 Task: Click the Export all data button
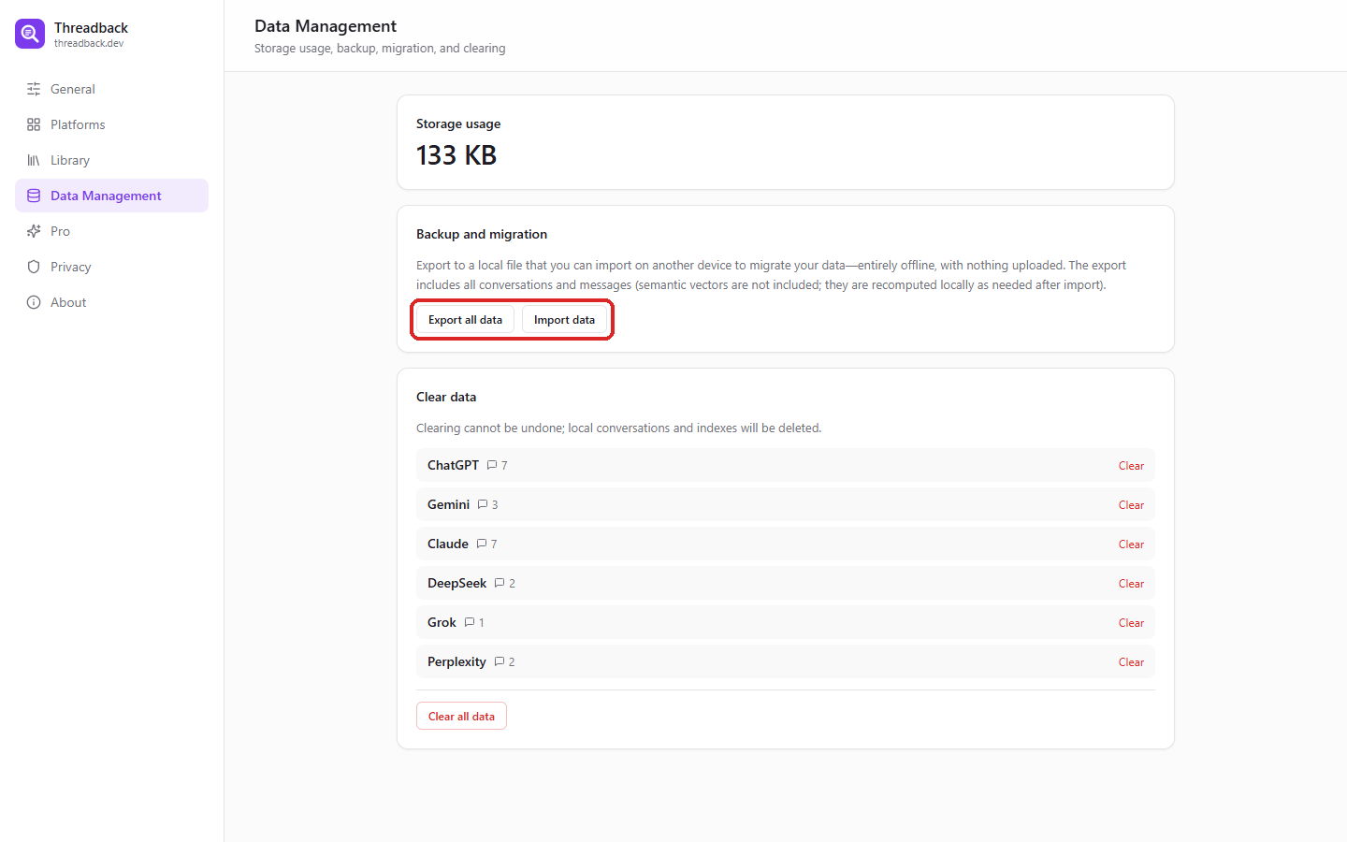465,320
